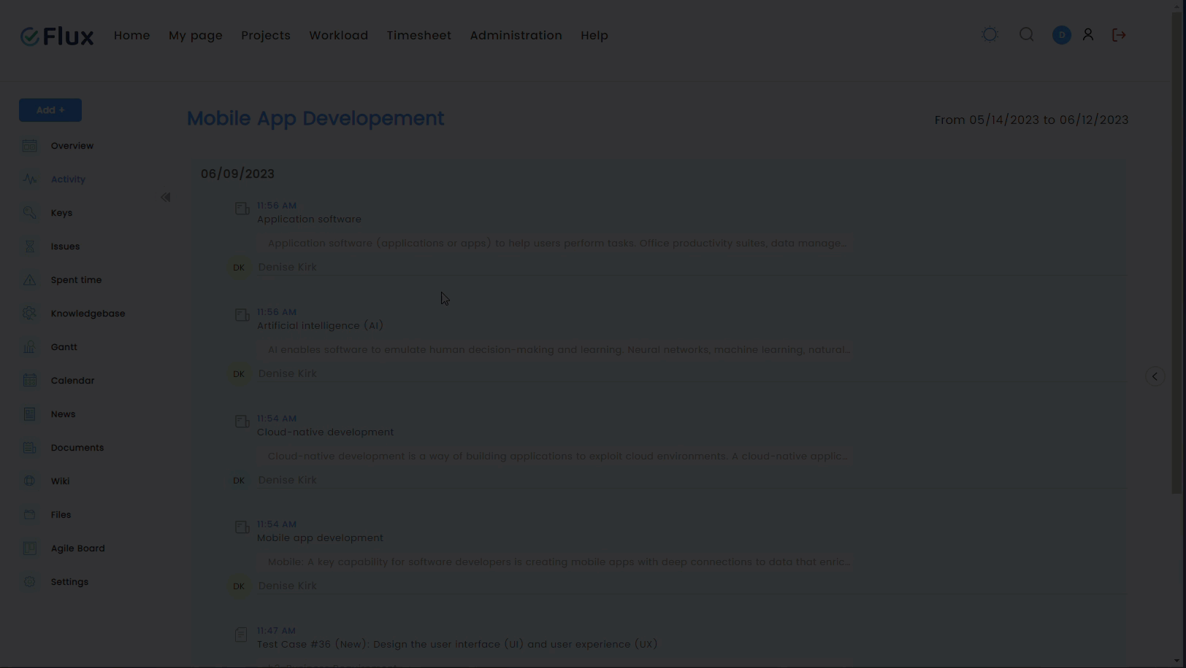Click the blue D user avatar
This screenshot has width=1186, height=668.
(x=1061, y=35)
